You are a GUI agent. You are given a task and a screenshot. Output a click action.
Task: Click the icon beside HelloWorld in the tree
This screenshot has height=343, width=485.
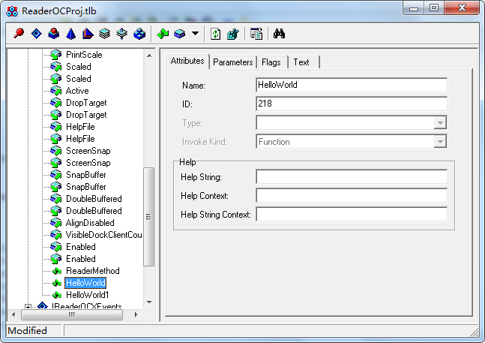click(x=57, y=283)
